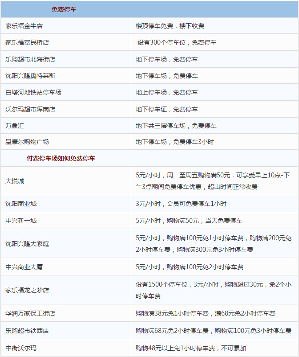Click '楼顶停车免费，楼下收费' text
The height and width of the screenshot is (357, 299).
point(170,26)
